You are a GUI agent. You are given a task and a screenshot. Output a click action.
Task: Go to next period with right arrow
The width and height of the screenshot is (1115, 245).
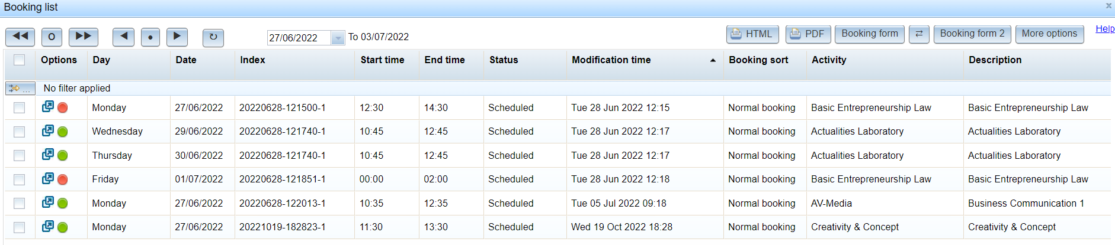(x=177, y=37)
